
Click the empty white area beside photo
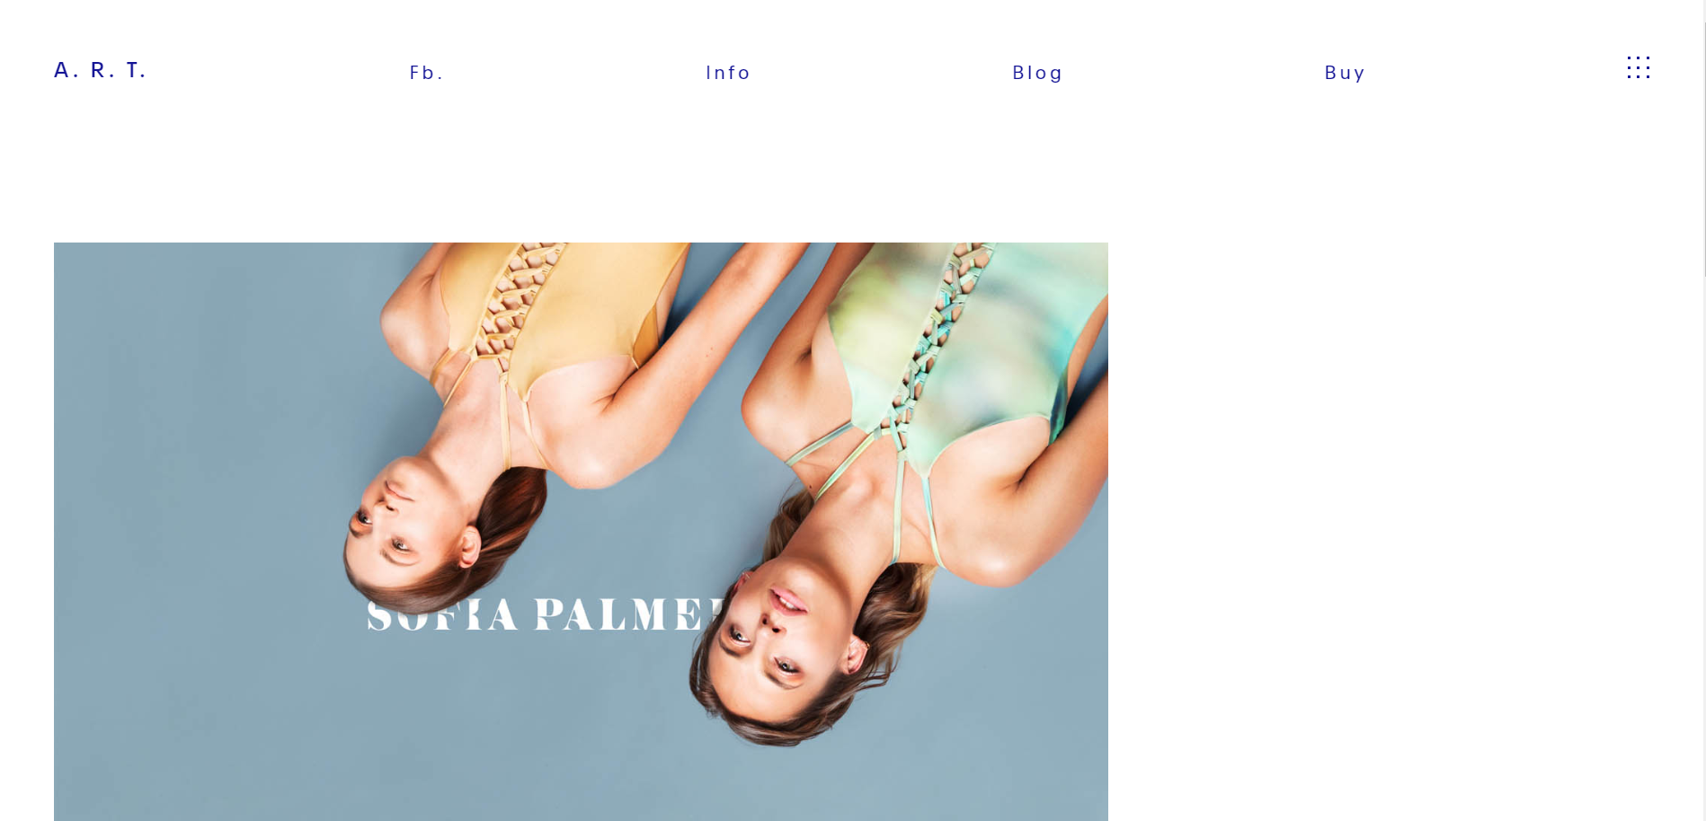(x=1402, y=530)
